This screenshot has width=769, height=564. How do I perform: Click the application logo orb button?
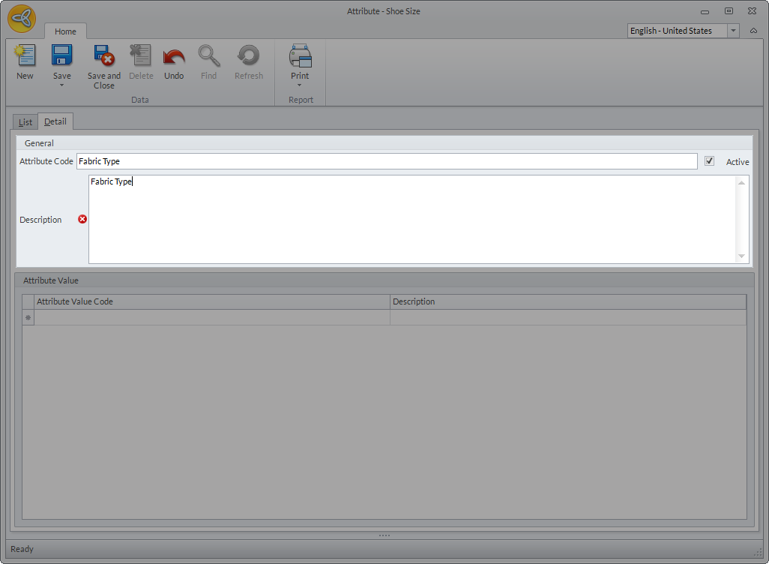22,19
